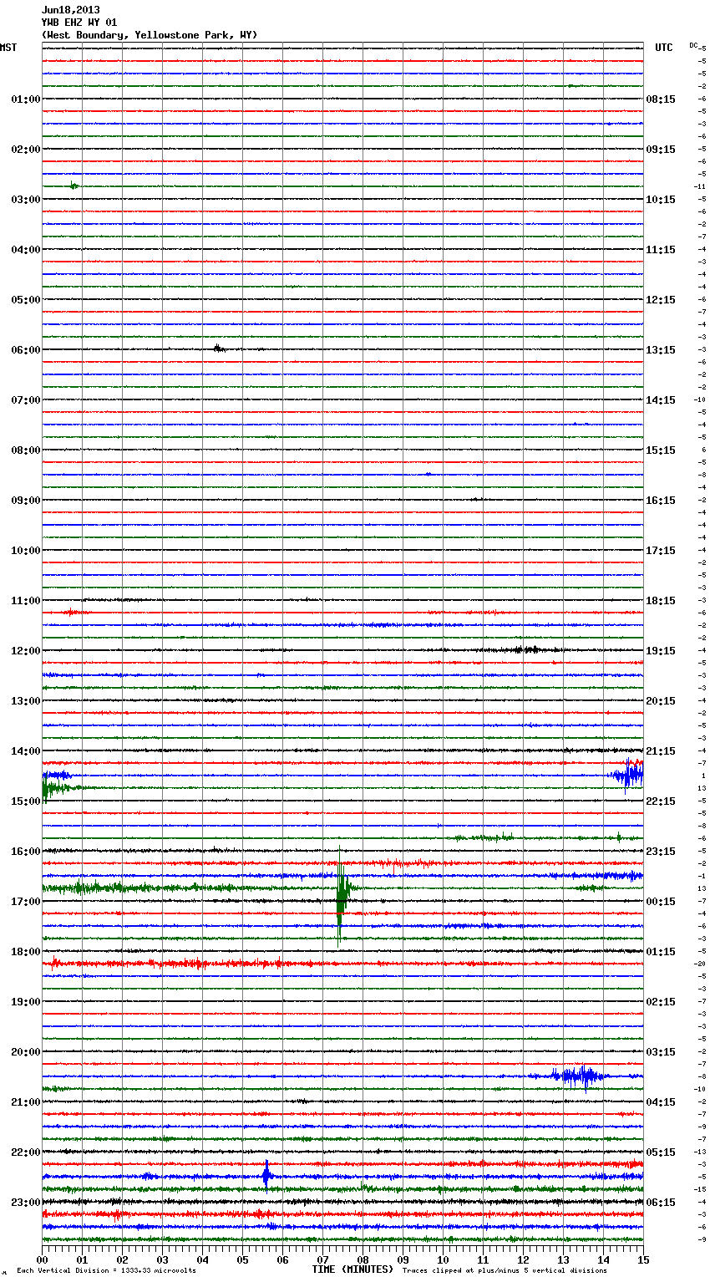Pick the "21:15" UTC time label
Viewport: 710px width, 1282px height.
661,751
